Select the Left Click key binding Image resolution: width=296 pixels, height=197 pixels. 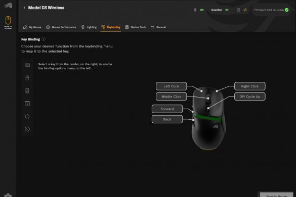click(171, 86)
